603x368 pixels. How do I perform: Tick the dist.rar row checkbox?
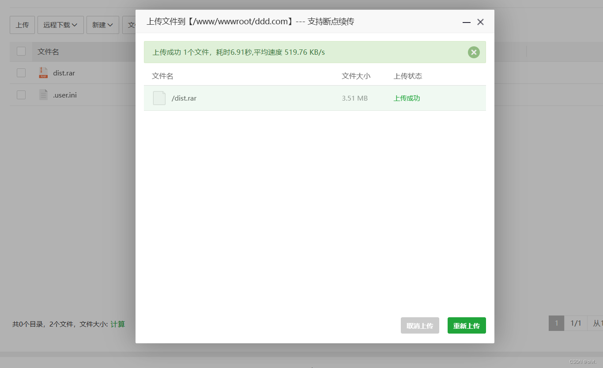point(21,73)
